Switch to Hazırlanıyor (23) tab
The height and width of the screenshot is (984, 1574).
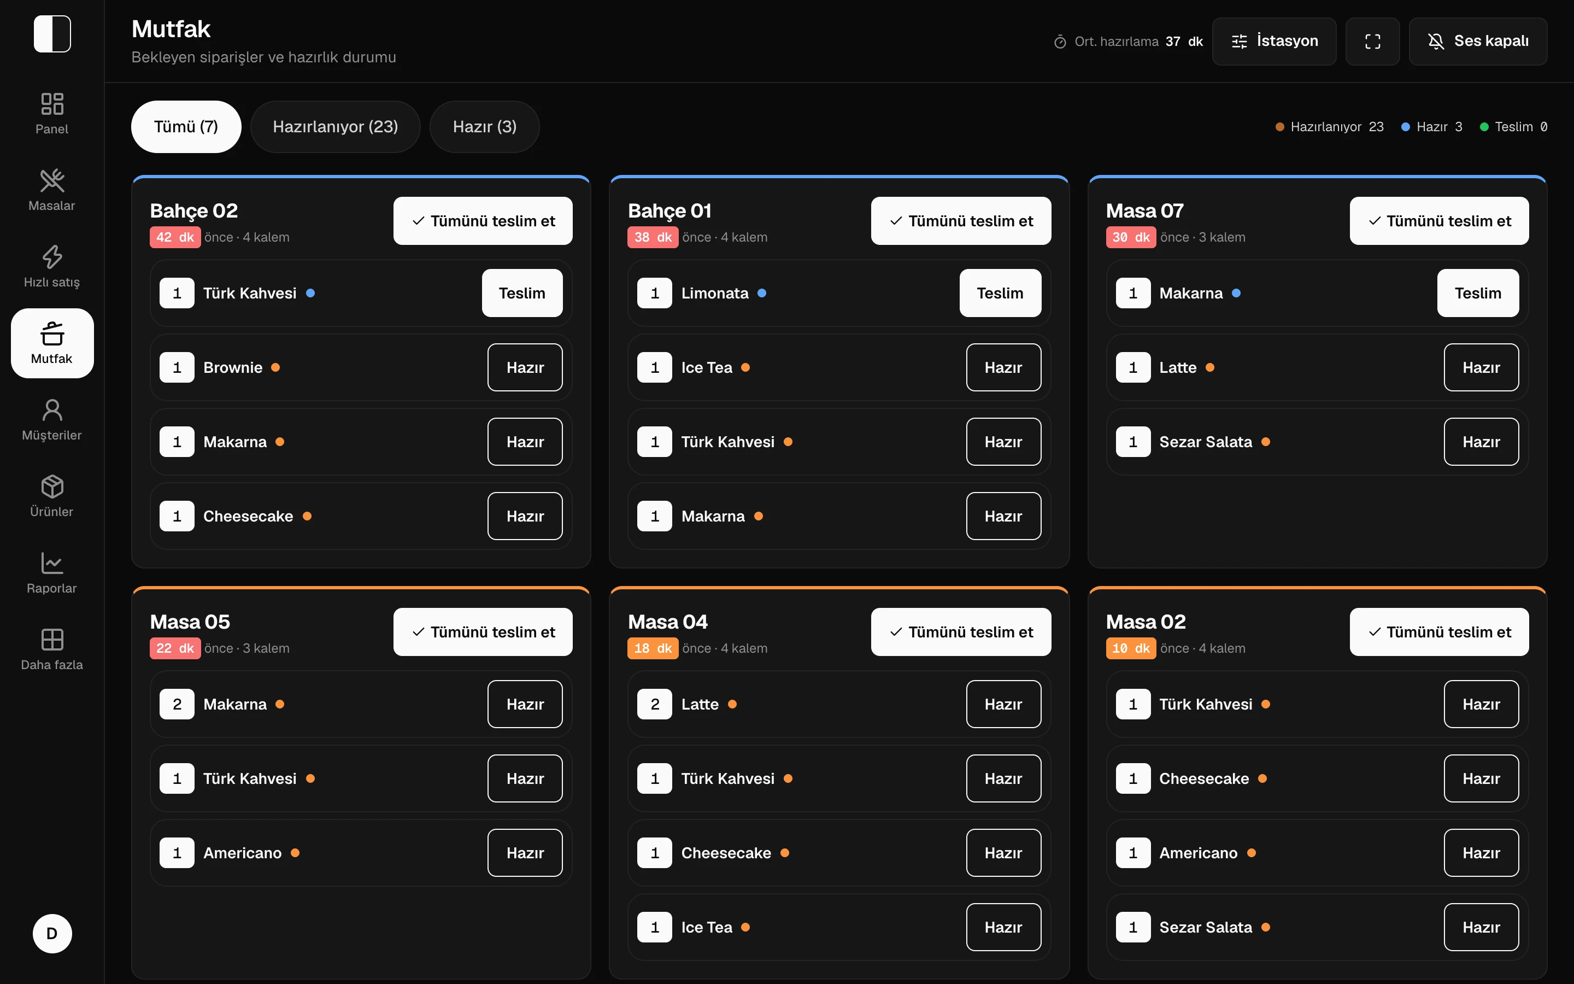click(335, 127)
